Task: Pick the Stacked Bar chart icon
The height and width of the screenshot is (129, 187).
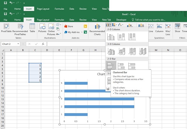Action: click(122, 66)
